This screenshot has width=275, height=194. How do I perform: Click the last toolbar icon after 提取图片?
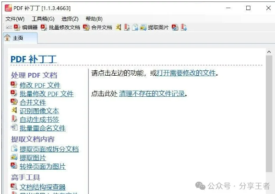pyautogui.click(x=184, y=27)
